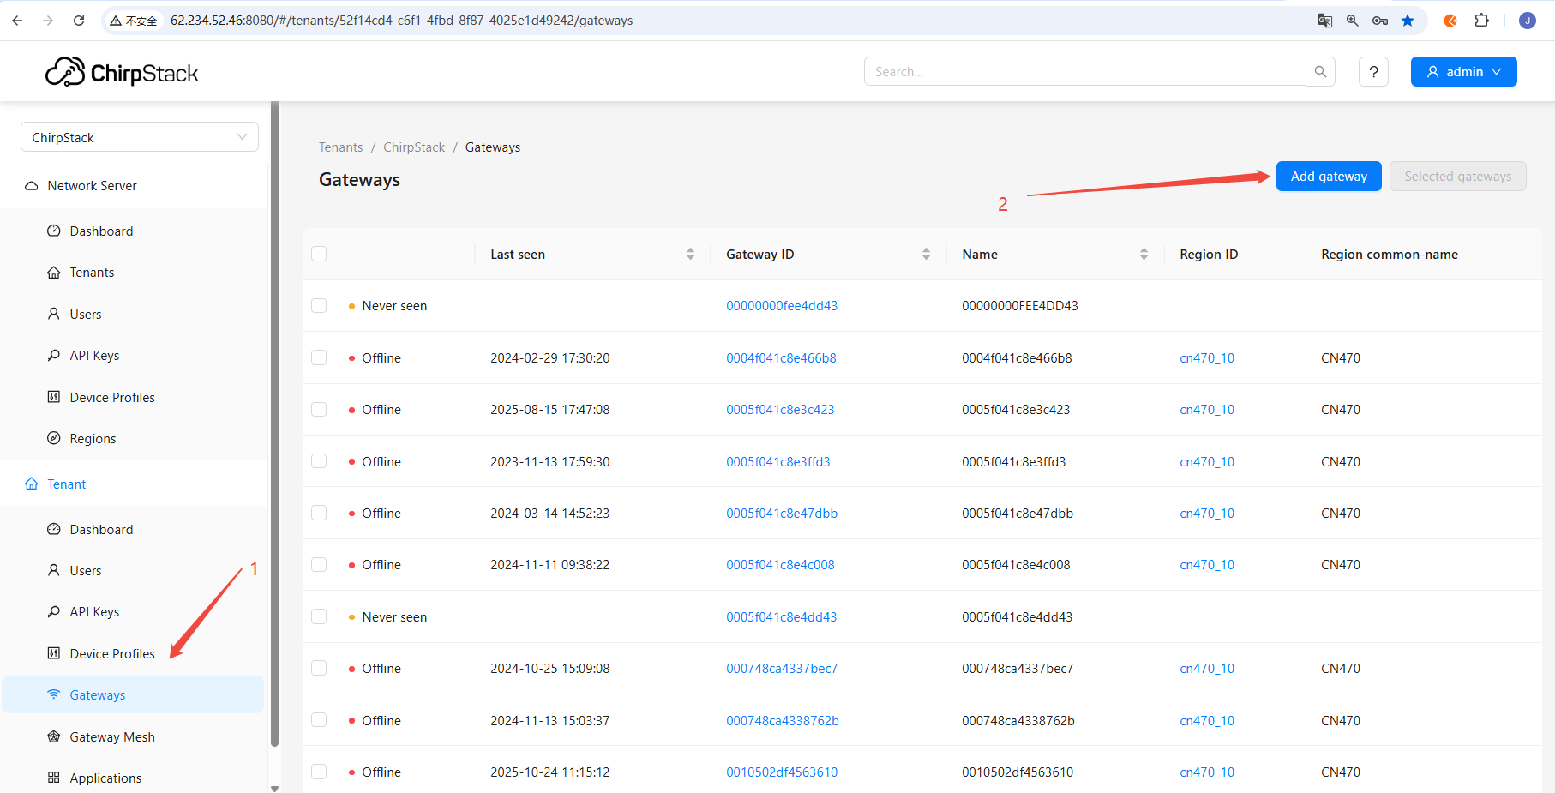Click the browser back arrow
Screen dimensions: 1555x793
[18, 21]
